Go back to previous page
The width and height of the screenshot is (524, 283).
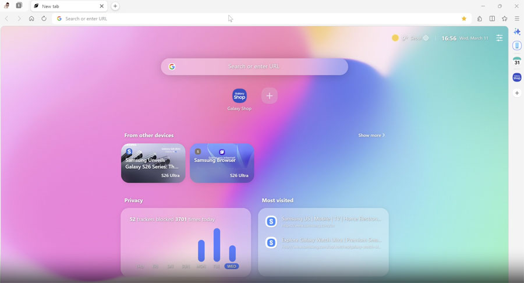tap(6, 19)
